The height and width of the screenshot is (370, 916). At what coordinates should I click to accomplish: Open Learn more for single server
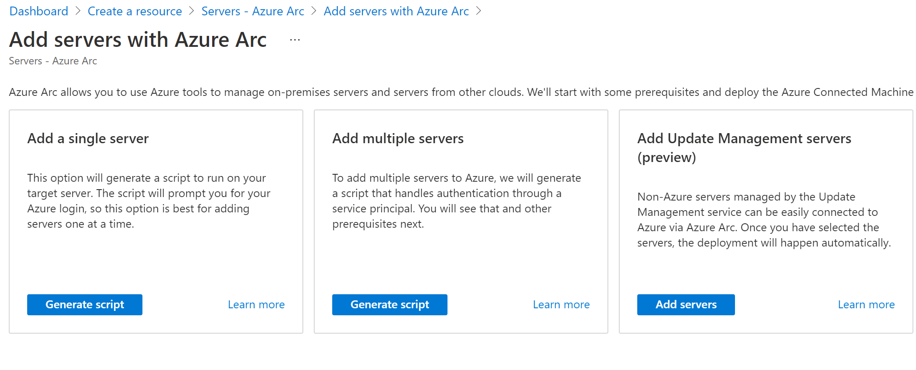click(256, 305)
